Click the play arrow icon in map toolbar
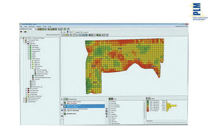The height and width of the screenshot is (140, 211). tap(103, 35)
